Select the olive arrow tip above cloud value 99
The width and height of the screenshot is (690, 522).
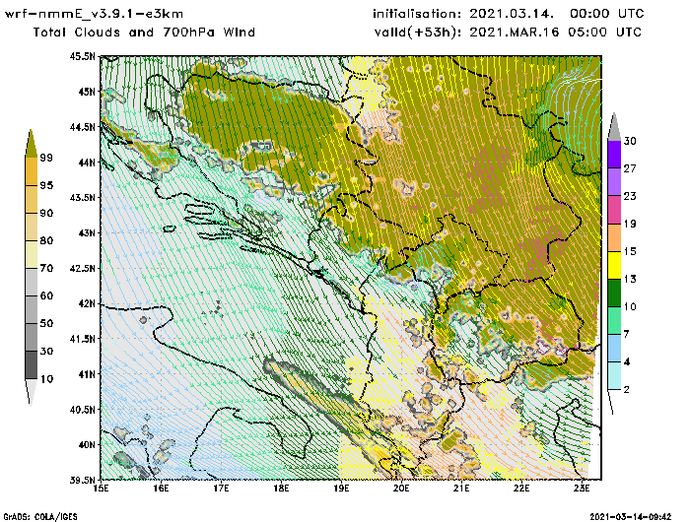click(31, 144)
